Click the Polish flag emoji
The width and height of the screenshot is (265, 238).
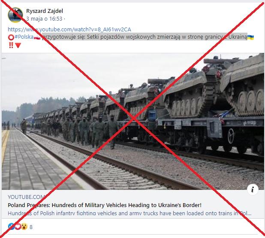click(x=37, y=37)
